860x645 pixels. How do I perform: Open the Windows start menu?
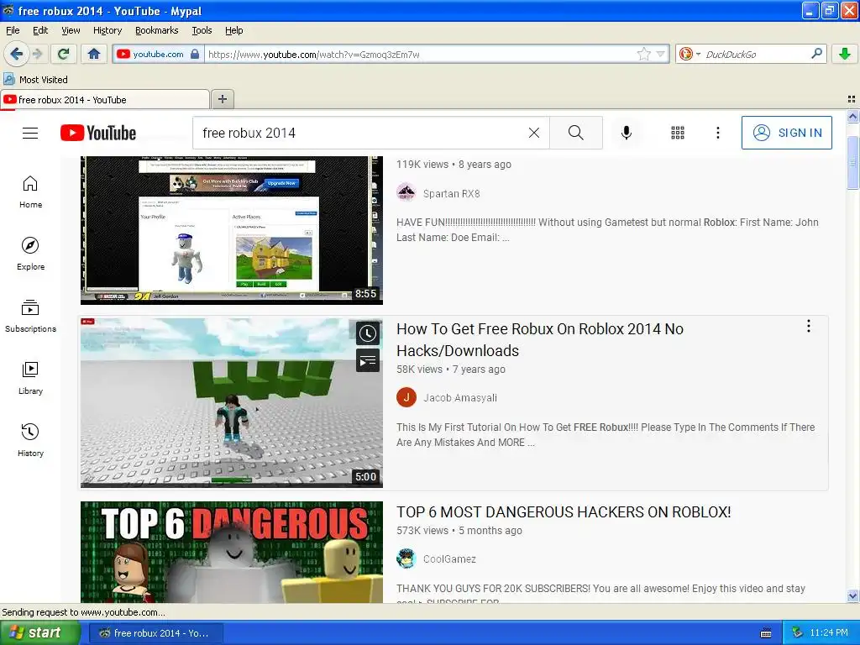point(39,633)
